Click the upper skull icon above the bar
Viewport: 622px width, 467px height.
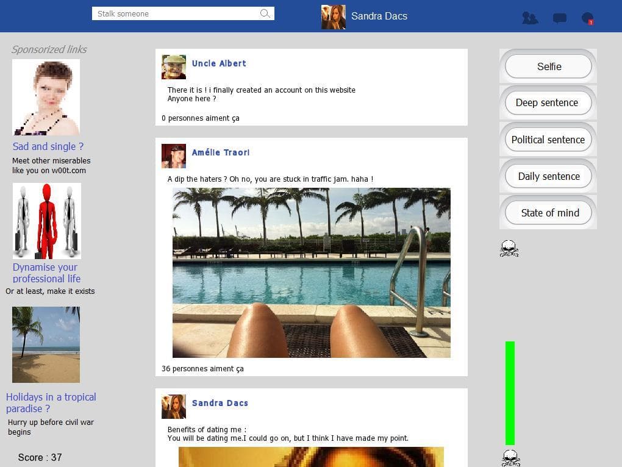(509, 249)
